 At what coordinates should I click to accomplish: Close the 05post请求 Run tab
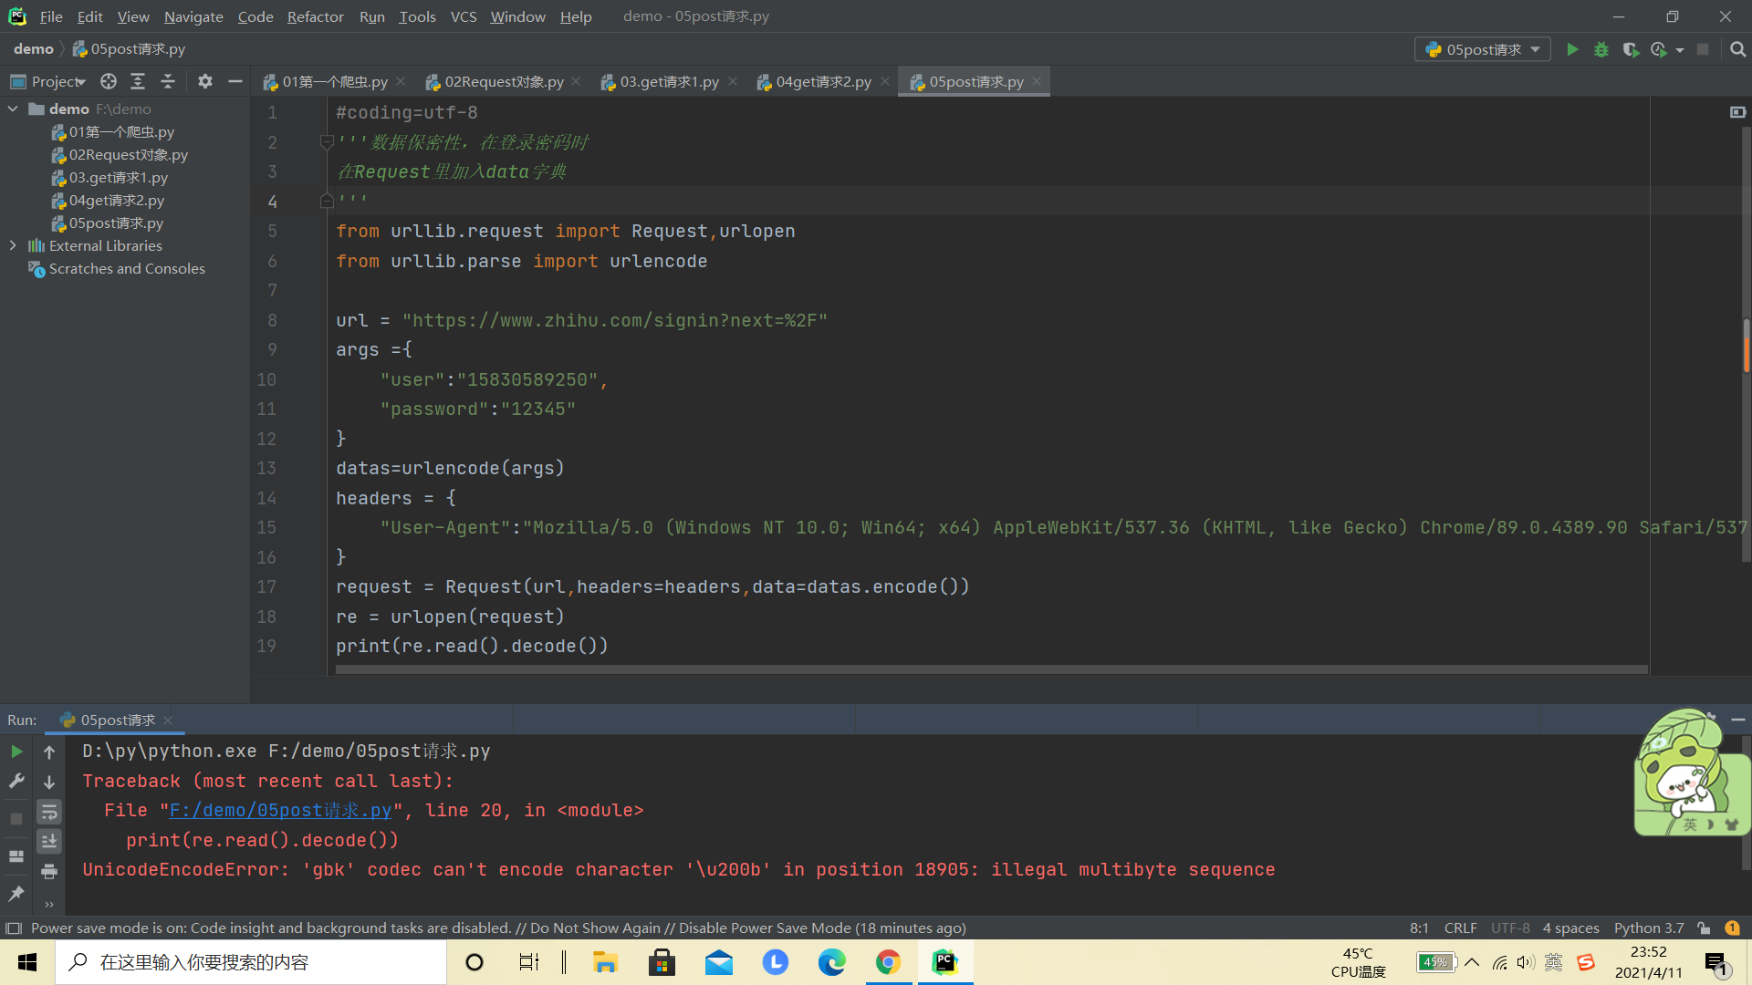click(x=168, y=720)
